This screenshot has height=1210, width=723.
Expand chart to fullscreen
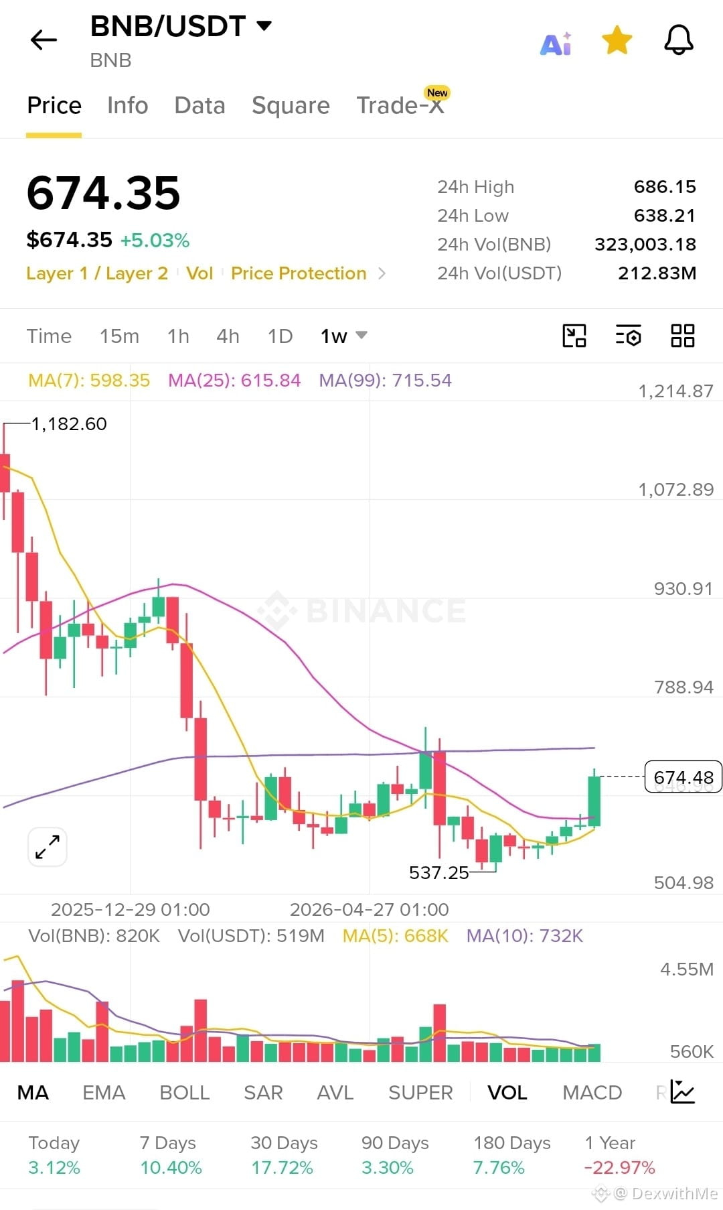pos(48,847)
